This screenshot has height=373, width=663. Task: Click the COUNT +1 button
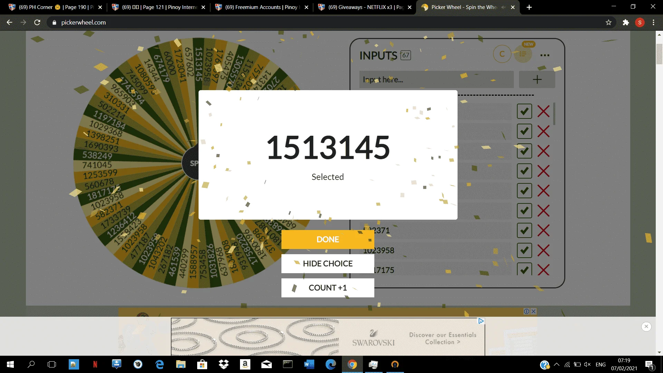click(x=328, y=288)
